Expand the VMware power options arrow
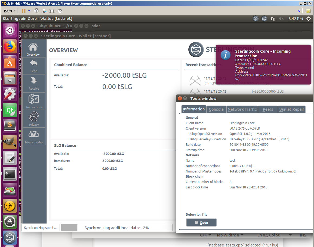314x247 pixels. (29, 11)
